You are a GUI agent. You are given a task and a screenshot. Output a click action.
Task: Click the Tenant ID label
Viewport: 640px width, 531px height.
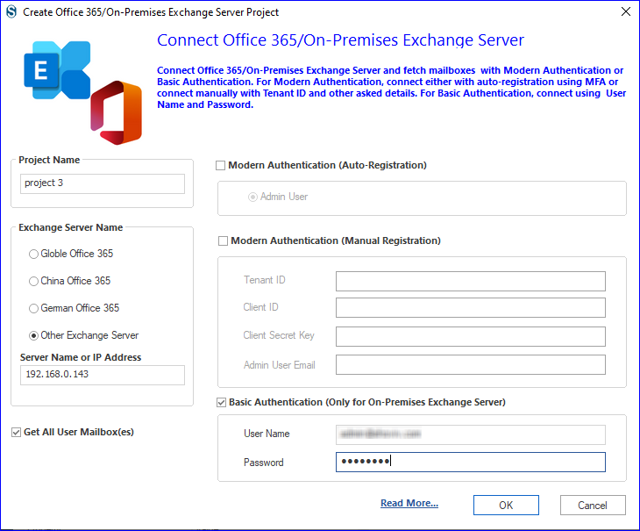(x=265, y=280)
